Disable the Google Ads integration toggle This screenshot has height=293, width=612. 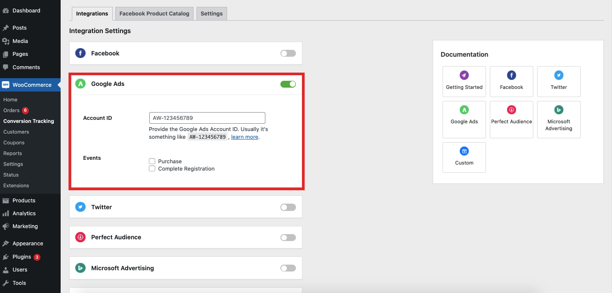pos(288,84)
